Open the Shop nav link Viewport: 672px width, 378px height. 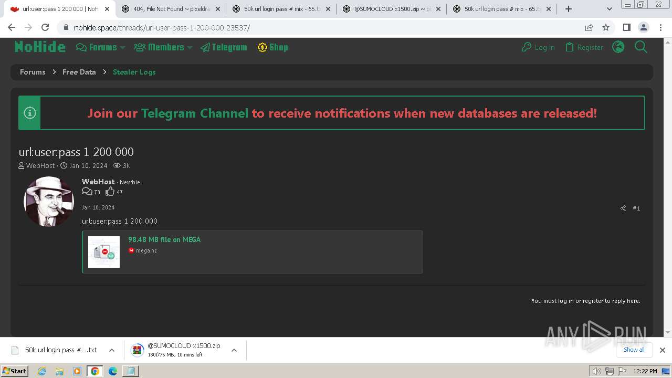coord(272,47)
